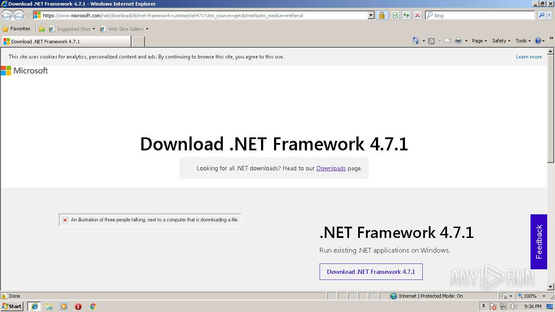This screenshot has height=312, width=555.
Task: Open a new blank tab
Action: pyautogui.click(x=138, y=42)
